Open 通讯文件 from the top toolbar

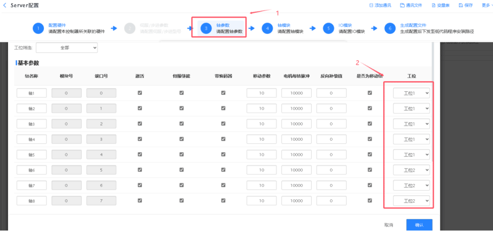coord(403,5)
